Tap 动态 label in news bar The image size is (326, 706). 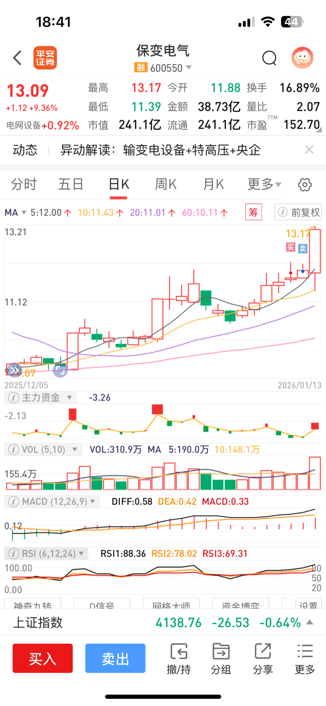click(x=25, y=150)
